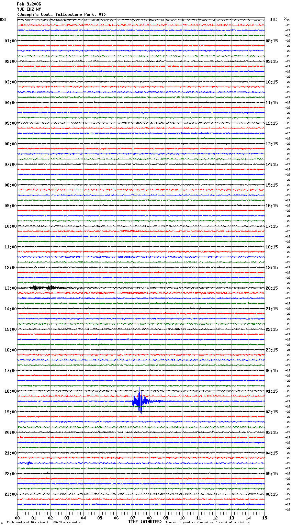The image size is (292, 527).
Task: Click the 06:15 UTC time label
Action: click(x=272, y=494)
